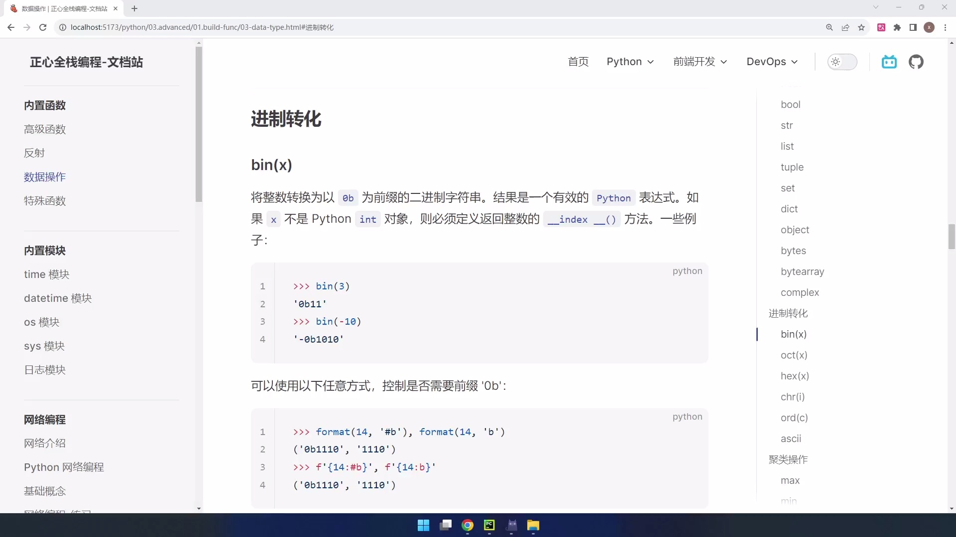Open 高级函数 in sidebar
Image resolution: width=956 pixels, height=537 pixels.
pos(45,129)
